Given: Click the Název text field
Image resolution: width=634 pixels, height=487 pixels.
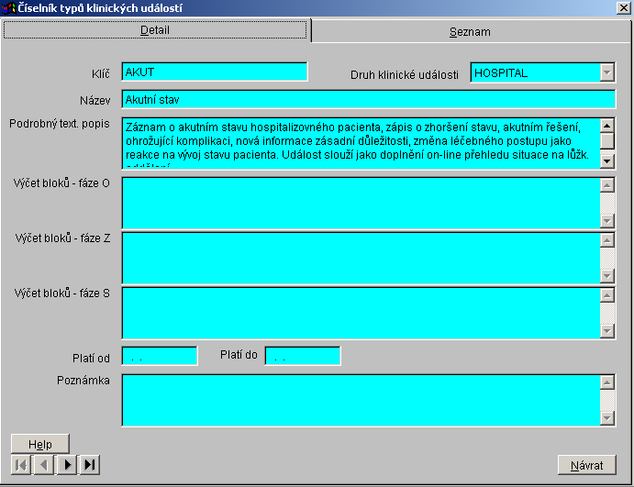Looking at the screenshot, I should point(367,99).
